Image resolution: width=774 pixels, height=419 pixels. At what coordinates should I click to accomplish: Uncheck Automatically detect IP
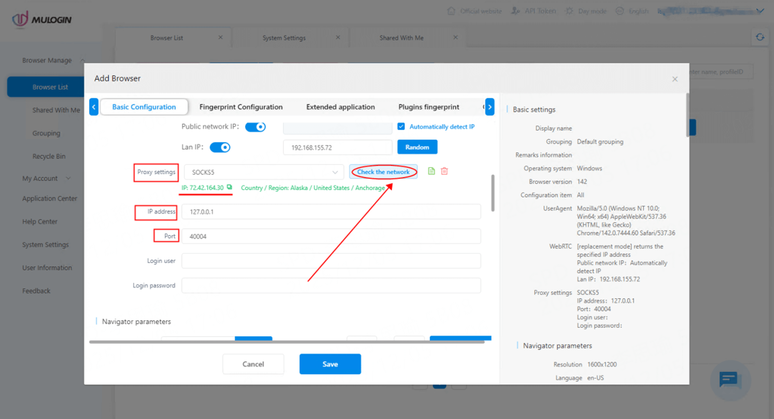(x=401, y=126)
